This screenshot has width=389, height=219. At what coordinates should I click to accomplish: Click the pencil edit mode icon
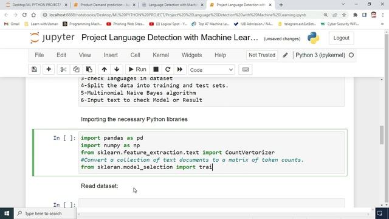[x=285, y=55]
